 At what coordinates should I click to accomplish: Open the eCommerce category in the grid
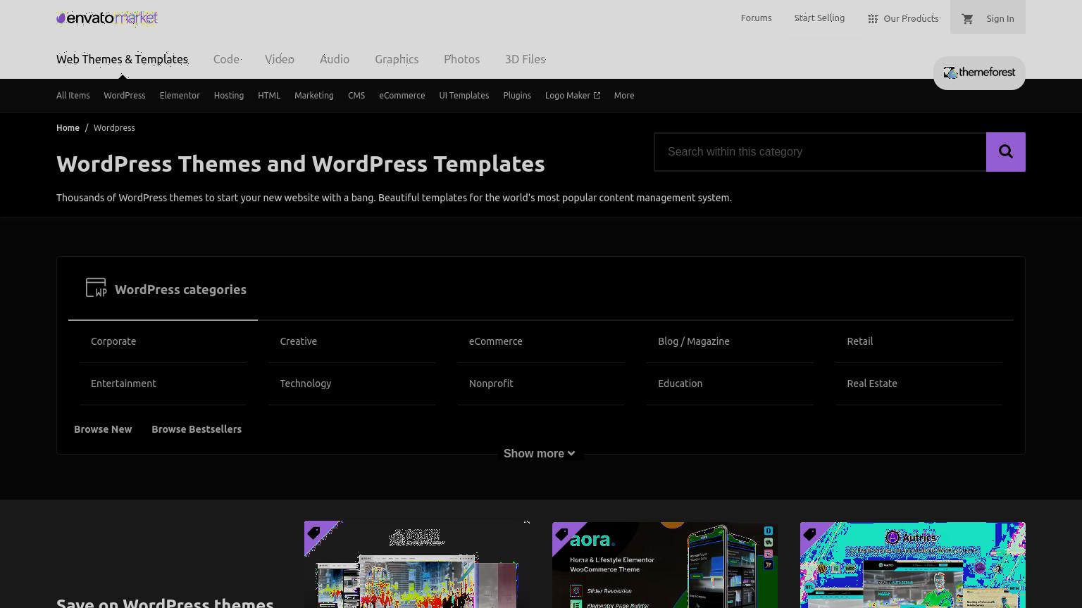[x=496, y=341]
